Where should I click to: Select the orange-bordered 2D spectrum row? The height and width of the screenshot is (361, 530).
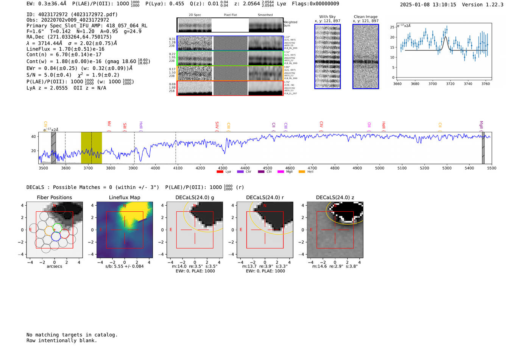pyautogui.click(x=230, y=73)
